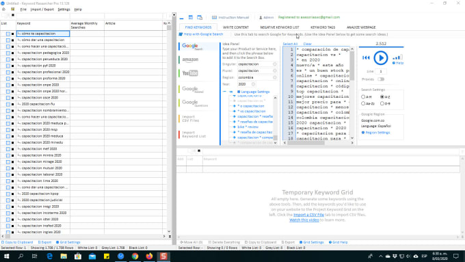
Task: Tick checkbox for 'capacitacion pedagogica 2020' row
Action: point(8,53)
